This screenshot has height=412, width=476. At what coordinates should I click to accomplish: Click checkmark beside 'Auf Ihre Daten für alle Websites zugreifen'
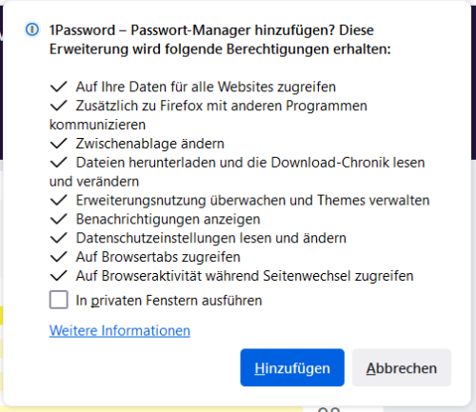[58, 87]
